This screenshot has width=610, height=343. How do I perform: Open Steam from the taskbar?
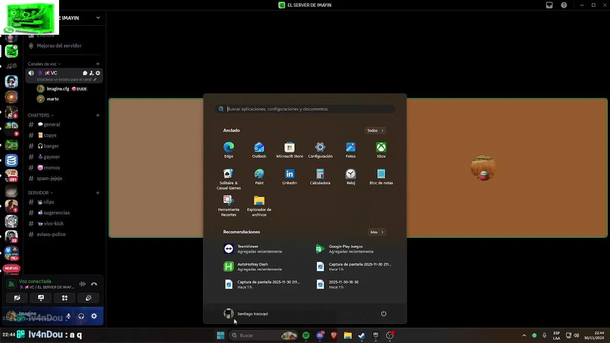click(x=362, y=335)
